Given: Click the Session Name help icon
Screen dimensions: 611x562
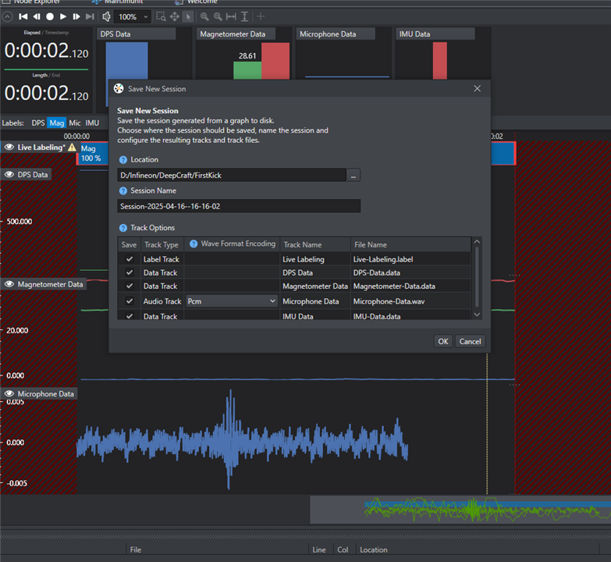Looking at the screenshot, I should [123, 191].
